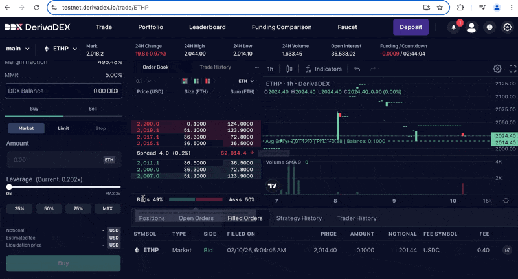Open browser media control icon
Screen dimensions: 518x279
click(x=482, y=7)
